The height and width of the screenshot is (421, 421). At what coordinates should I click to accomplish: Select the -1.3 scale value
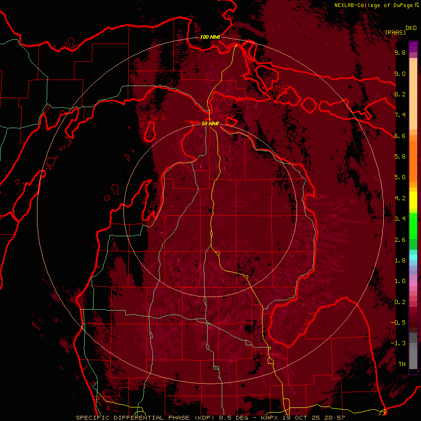point(398,344)
